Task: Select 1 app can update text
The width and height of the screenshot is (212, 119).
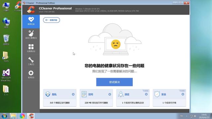Action: point(169,103)
